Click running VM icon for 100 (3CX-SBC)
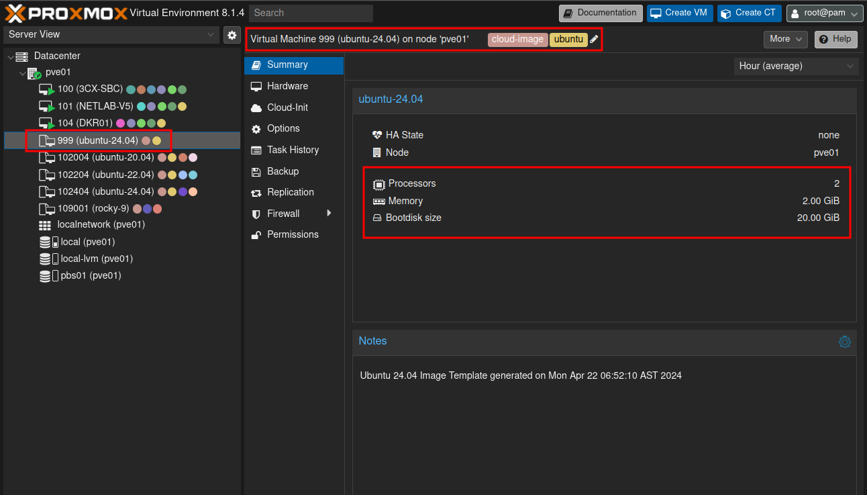Screen dimensions: 867x495 click(46, 89)
